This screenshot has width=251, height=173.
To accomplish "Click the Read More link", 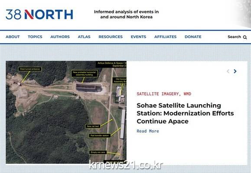I will 148,131.
